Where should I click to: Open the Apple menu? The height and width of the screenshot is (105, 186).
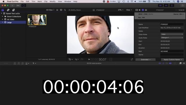click(3, 1)
